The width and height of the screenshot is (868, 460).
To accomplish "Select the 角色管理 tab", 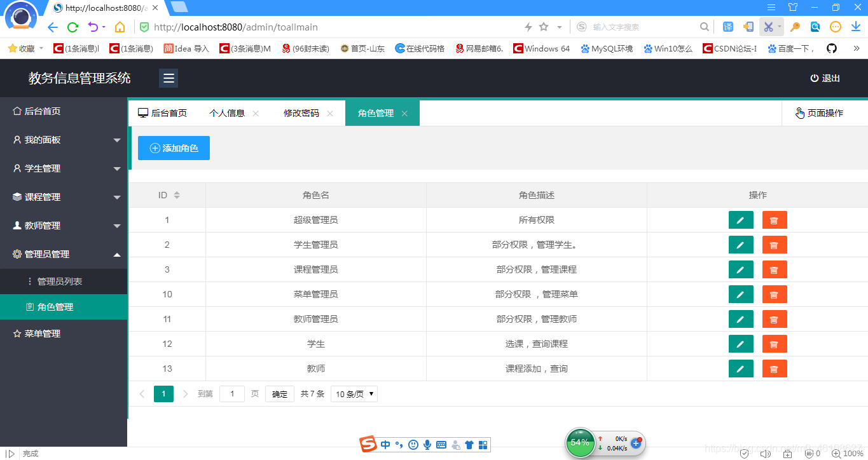I will point(376,113).
